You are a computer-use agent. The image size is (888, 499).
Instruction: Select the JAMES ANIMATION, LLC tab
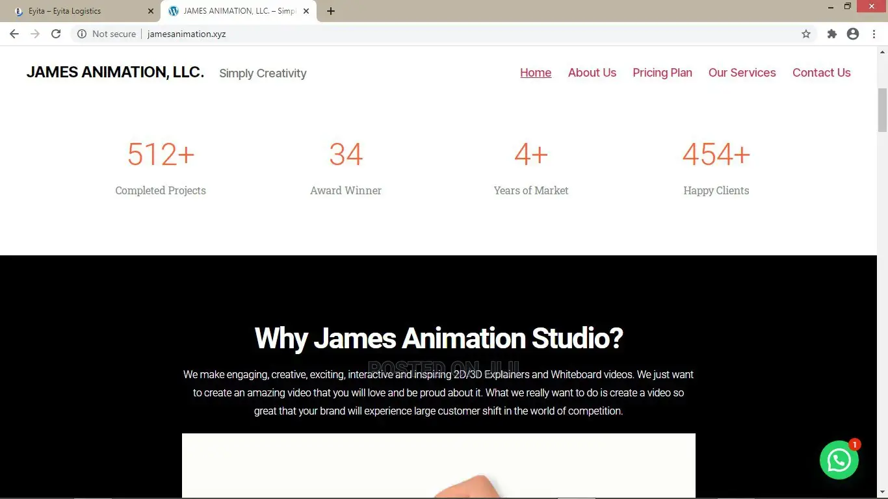(x=239, y=11)
